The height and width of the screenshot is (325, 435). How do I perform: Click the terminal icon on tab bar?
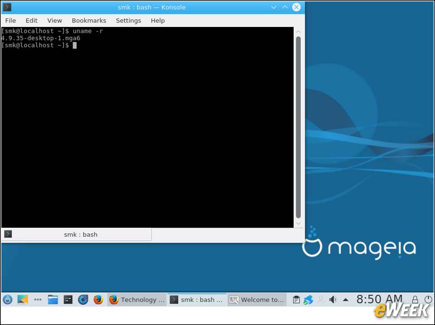click(x=8, y=234)
